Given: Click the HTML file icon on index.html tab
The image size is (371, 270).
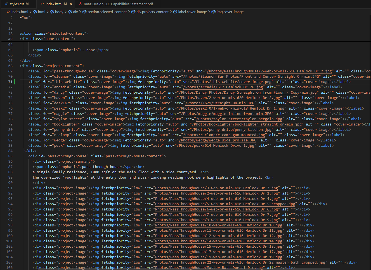Looking at the screenshot, I should 42,4.
